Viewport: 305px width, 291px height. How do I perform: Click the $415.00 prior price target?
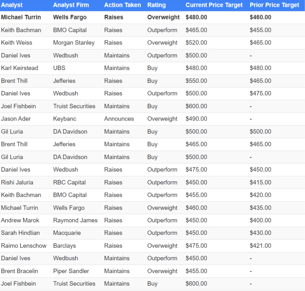[260, 183]
